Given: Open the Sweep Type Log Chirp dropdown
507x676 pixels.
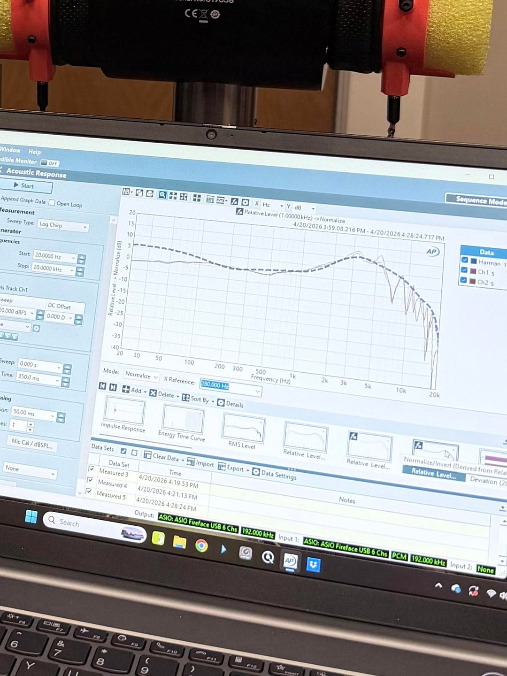Looking at the screenshot, I should click(63, 225).
